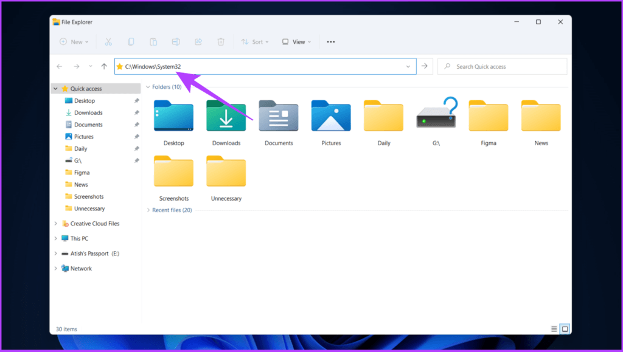This screenshot has width=623, height=352.
Task: Select the Pictures folder icon in main pane
Action: pyautogui.click(x=331, y=116)
